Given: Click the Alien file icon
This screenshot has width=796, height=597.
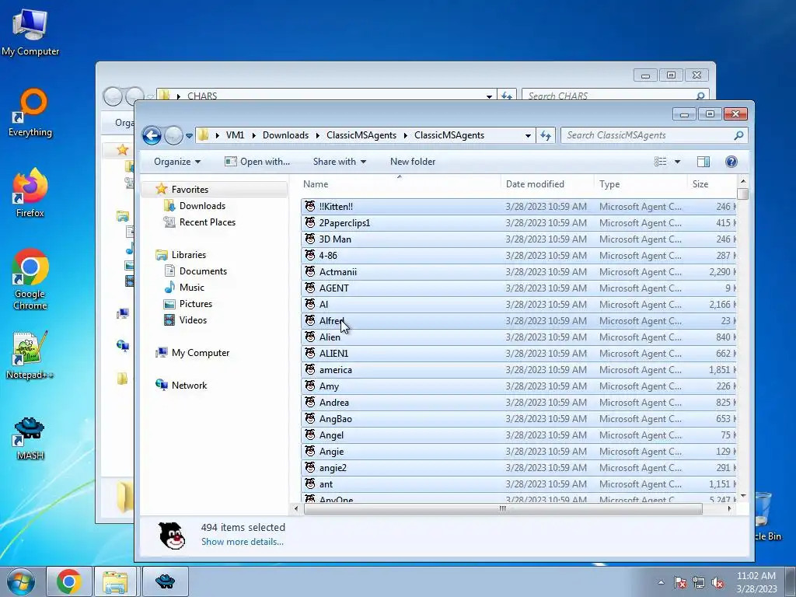Looking at the screenshot, I should click(310, 337).
